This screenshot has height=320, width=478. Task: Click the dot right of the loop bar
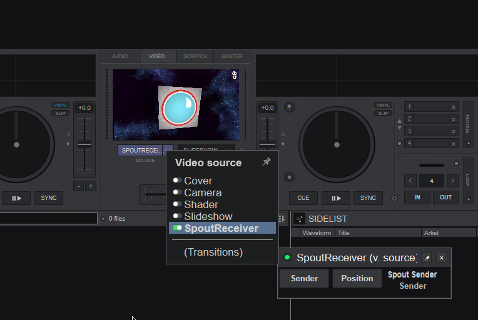point(456,164)
